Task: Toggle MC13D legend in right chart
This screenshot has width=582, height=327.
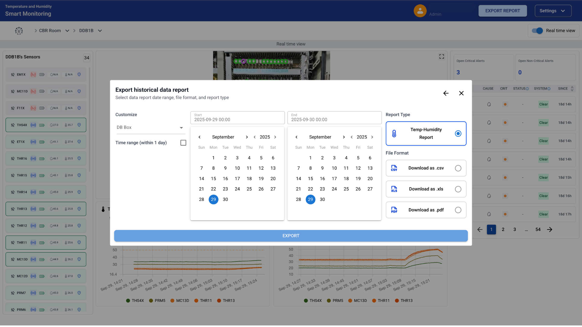Action: click(357, 301)
